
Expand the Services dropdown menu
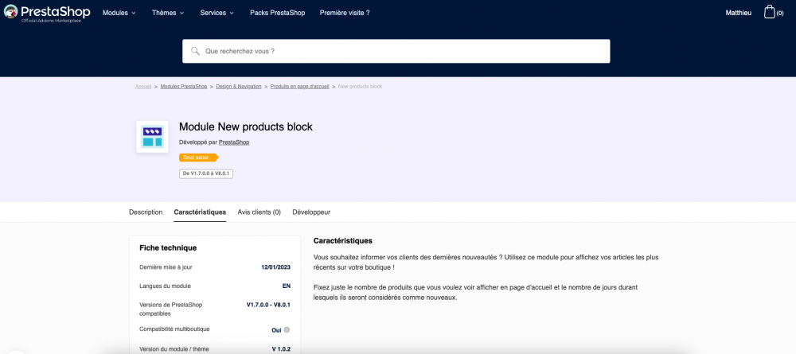pyautogui.click(x=217, y=13)
